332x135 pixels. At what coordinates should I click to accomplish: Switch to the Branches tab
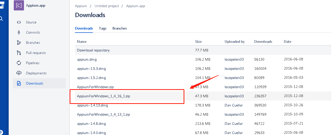point(120,28)
